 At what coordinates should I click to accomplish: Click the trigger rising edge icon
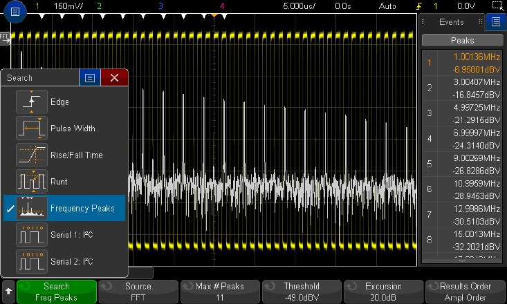pyautogui.click(x=420, y=6)
